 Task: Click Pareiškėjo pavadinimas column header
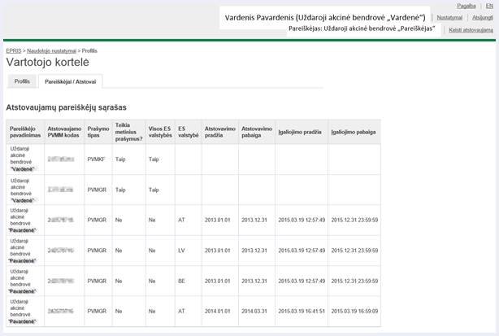25,132
